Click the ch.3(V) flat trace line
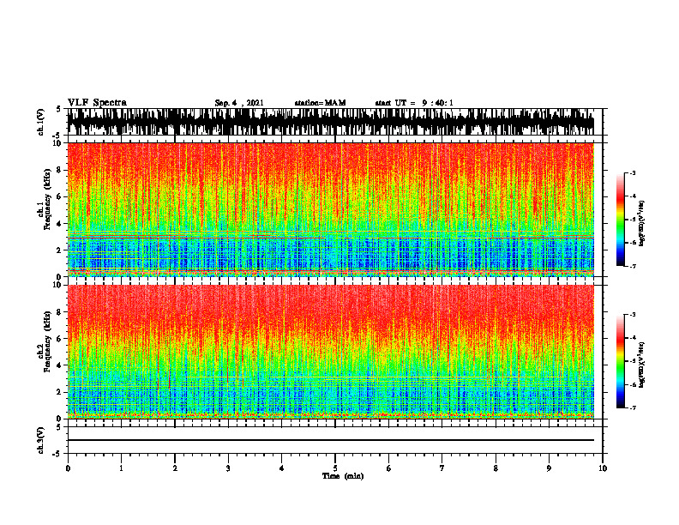The image size is (679, 525). [x=330, y=440]
